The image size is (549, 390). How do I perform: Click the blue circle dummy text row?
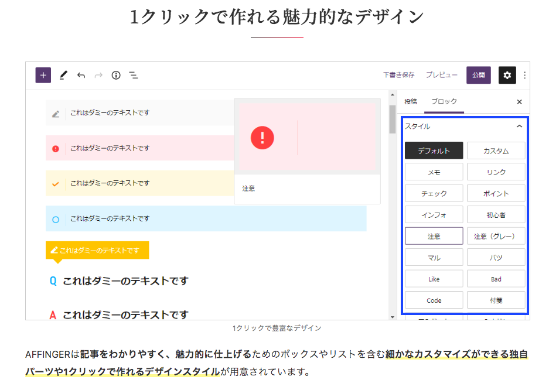click(x=206, y=218)
